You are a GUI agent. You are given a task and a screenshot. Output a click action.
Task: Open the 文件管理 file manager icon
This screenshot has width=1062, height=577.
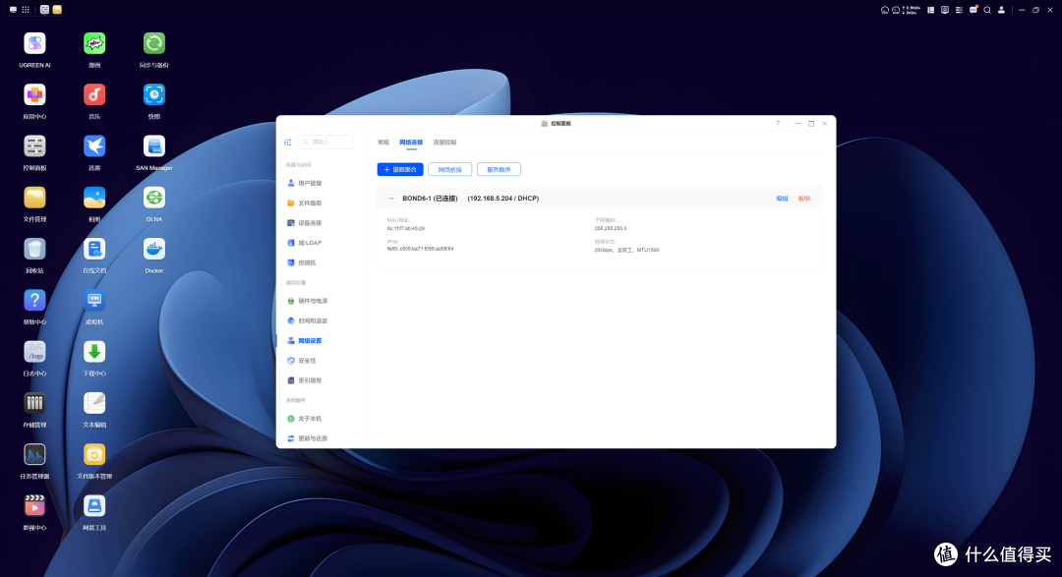click(34, 198)
